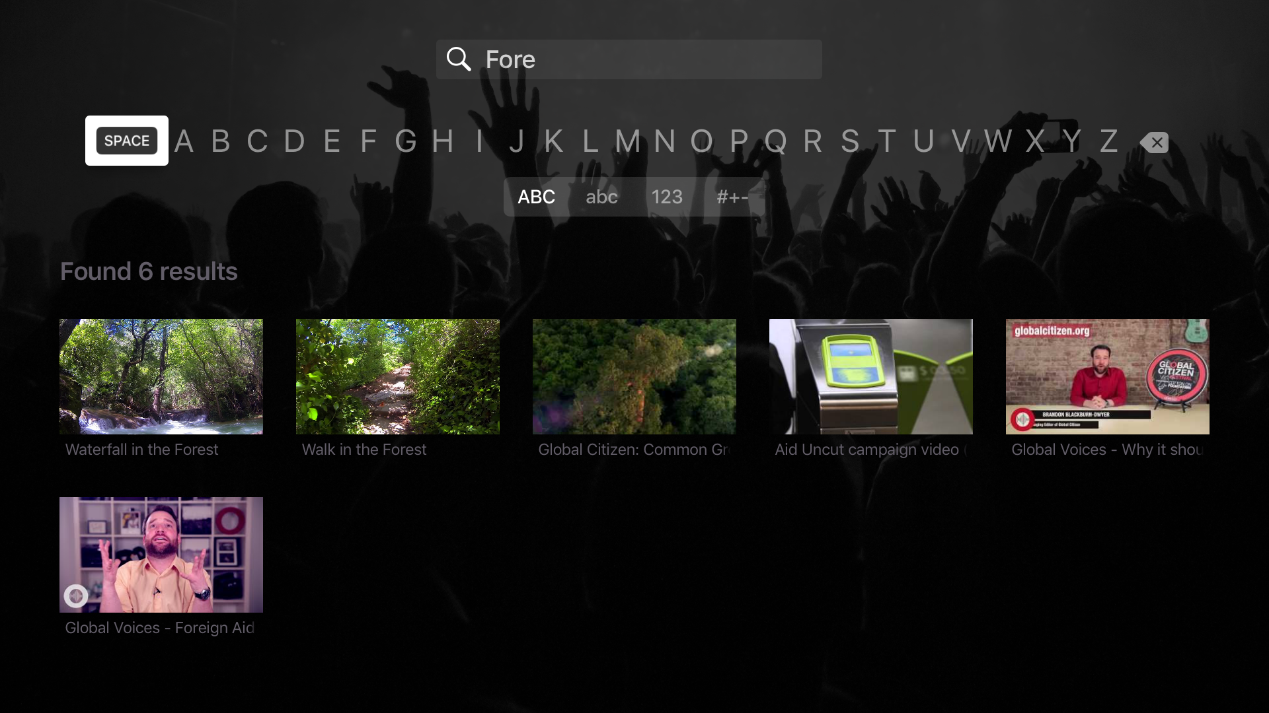Select the abc lowercase keyboard mode

point(601,196)
